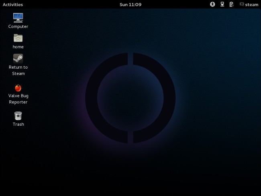Click the 'Computer' icon label
The width and height of the screenshot is (261, 196).
pyautogui.click(x=18, y=27)
